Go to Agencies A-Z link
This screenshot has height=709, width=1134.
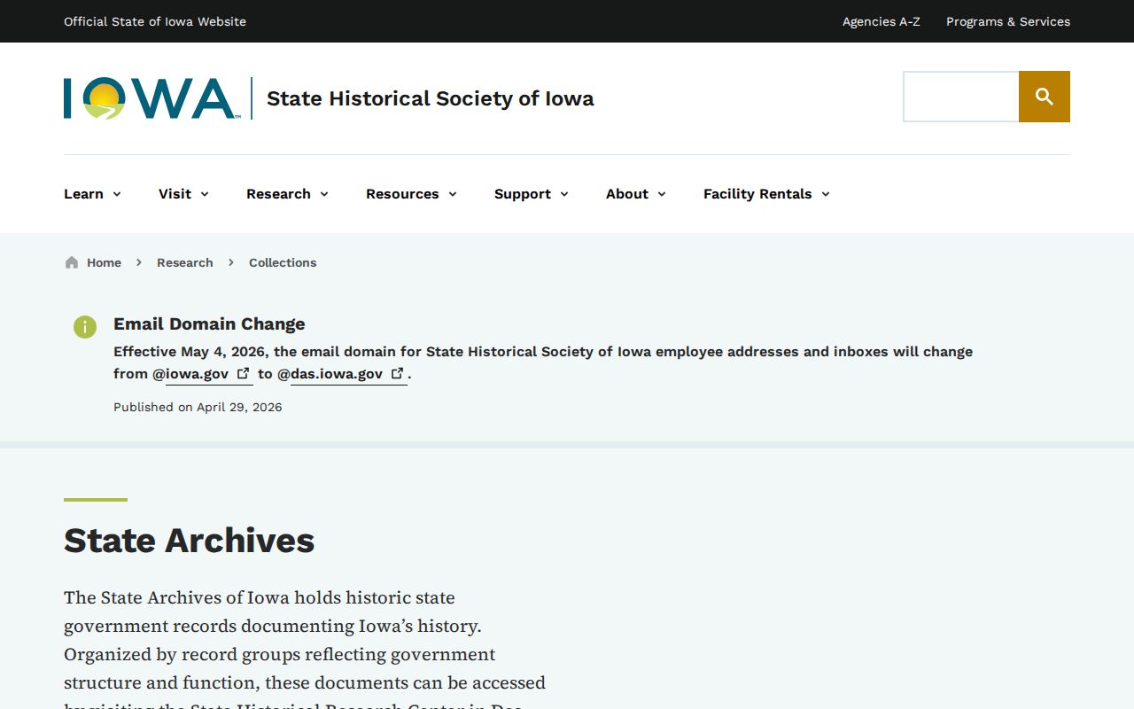pyautogui.click(x=881, y=21)
